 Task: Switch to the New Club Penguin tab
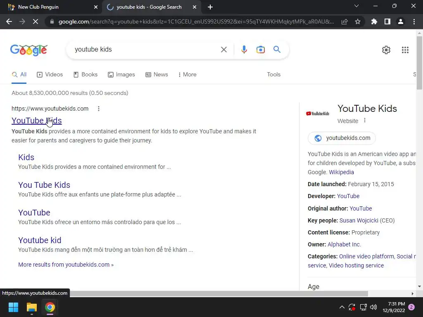[51, 7]
